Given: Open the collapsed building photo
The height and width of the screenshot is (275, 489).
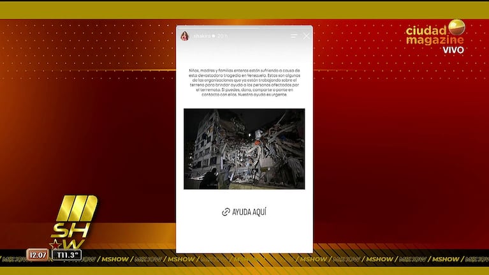Looking at the screenshot, I should tap(244, 149).
